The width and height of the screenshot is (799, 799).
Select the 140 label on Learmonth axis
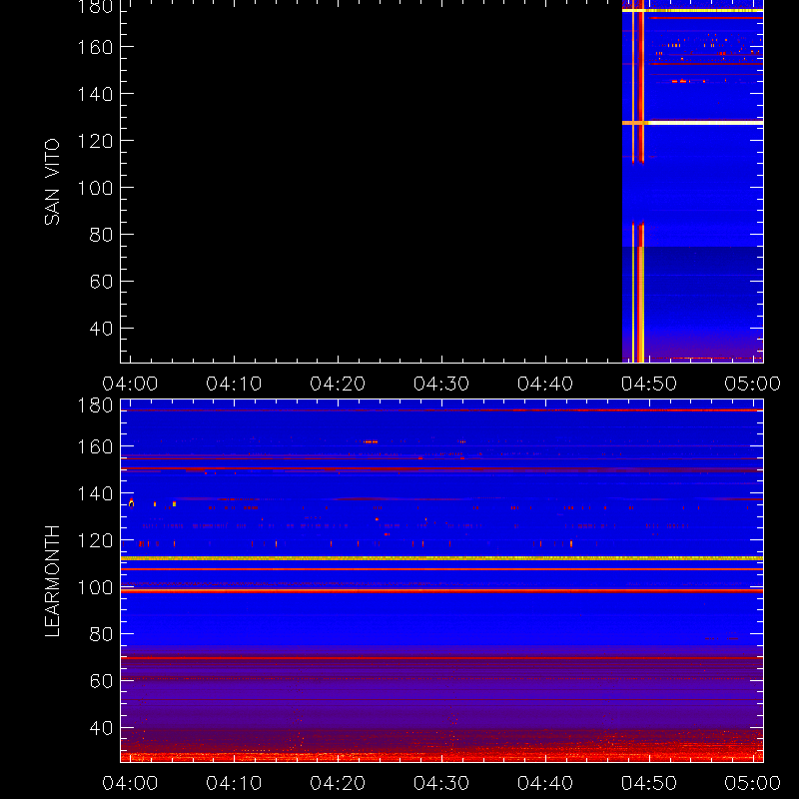pos(95,494)
